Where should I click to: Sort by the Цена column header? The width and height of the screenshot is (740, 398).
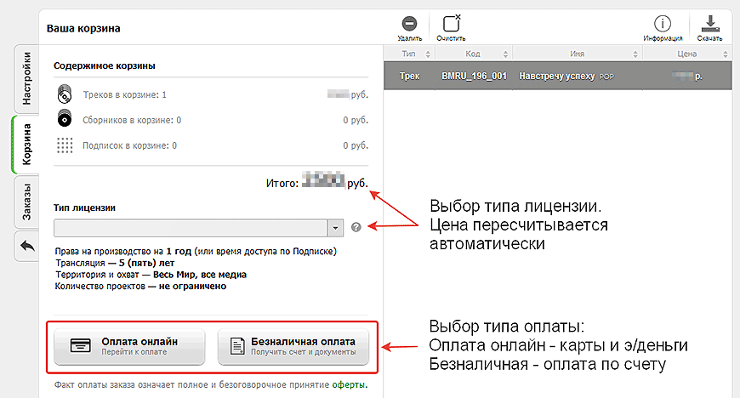click(687, 54)
